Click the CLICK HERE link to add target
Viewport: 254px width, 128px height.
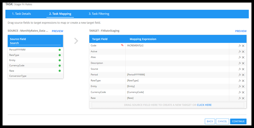click(x=204, y=105)
